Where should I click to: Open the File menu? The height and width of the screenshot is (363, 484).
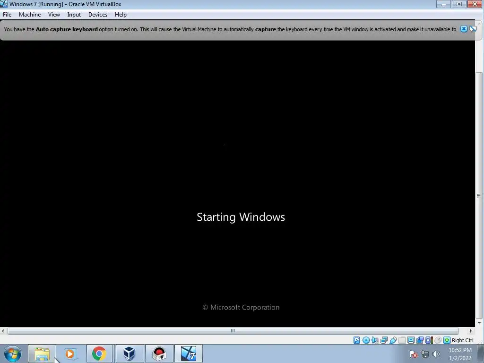[7, 15]
